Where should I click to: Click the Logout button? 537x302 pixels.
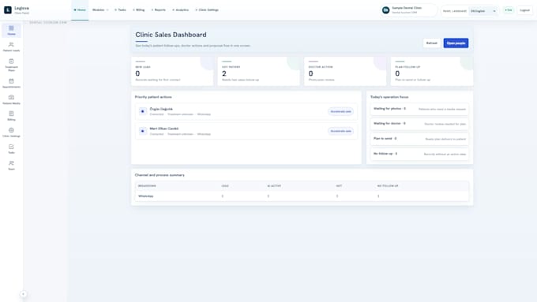[x=524, y=10]
